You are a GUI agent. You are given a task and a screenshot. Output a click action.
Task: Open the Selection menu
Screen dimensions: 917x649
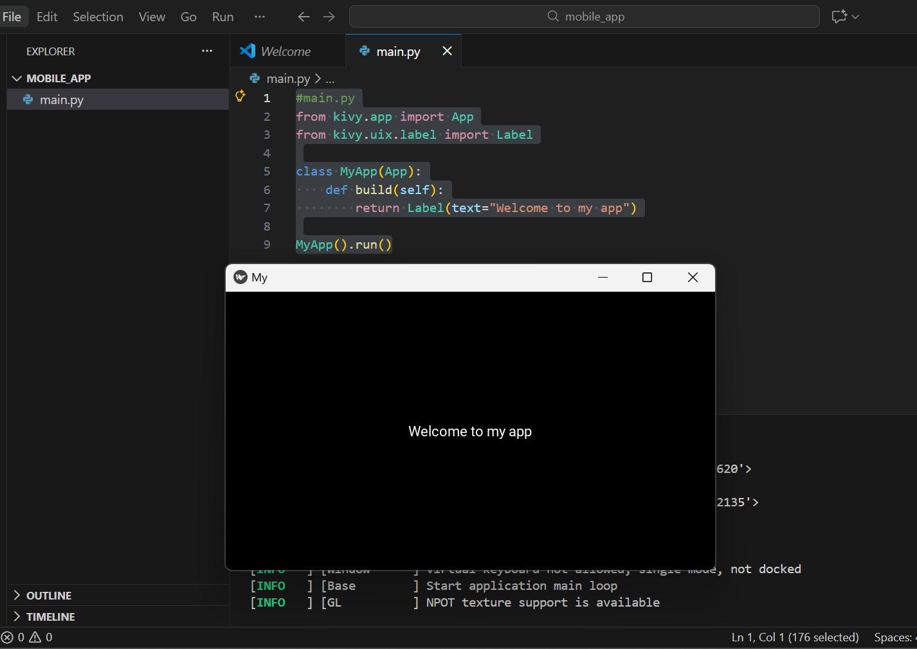click(x=98, y=17)
